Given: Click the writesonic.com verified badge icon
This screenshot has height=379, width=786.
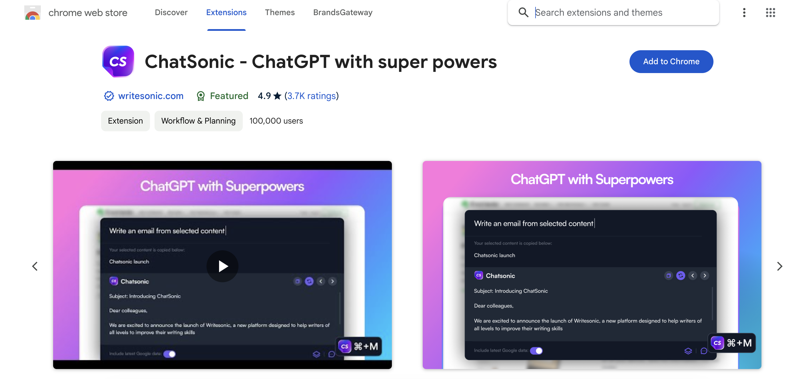Looking at the screenshot, I should pyautogui.click(x=107, y=96).
